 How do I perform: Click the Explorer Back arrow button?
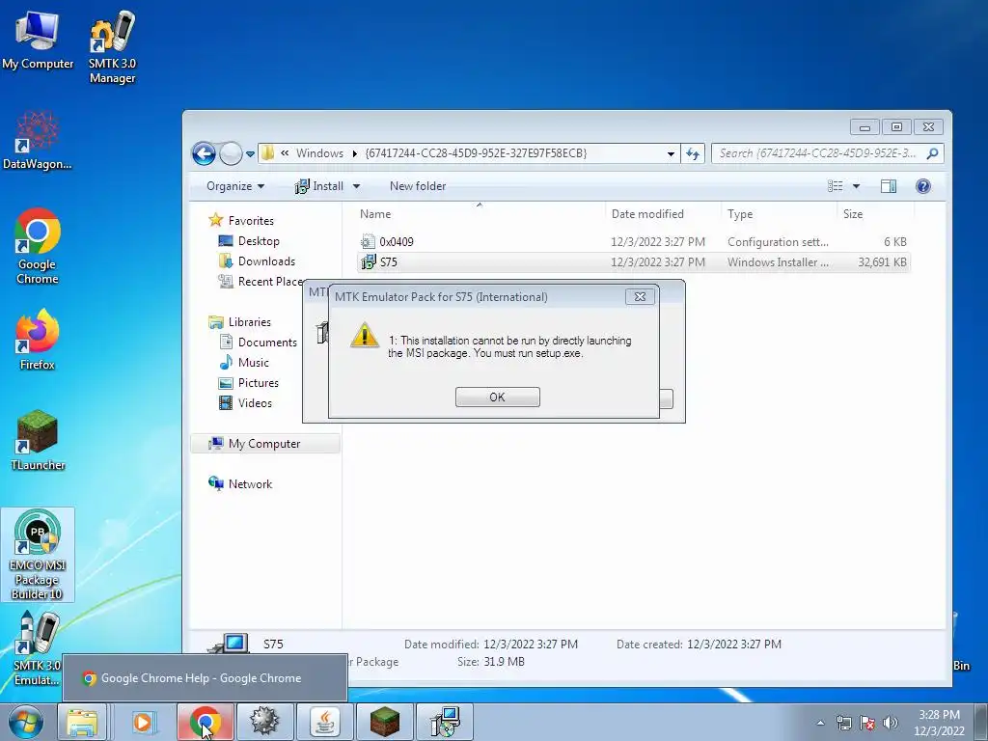click(205, 153)
